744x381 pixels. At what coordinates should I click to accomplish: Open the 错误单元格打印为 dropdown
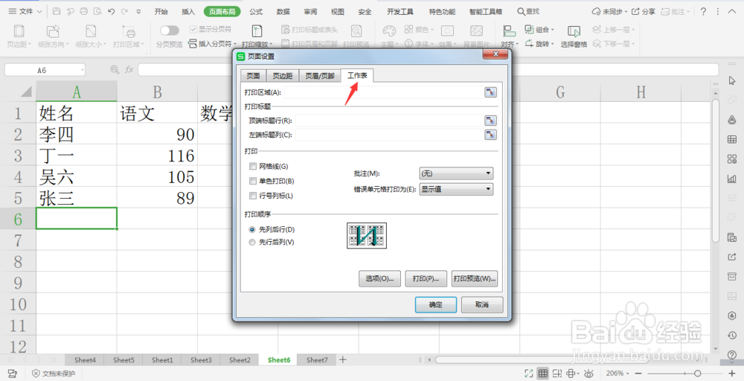pos(456,189)
